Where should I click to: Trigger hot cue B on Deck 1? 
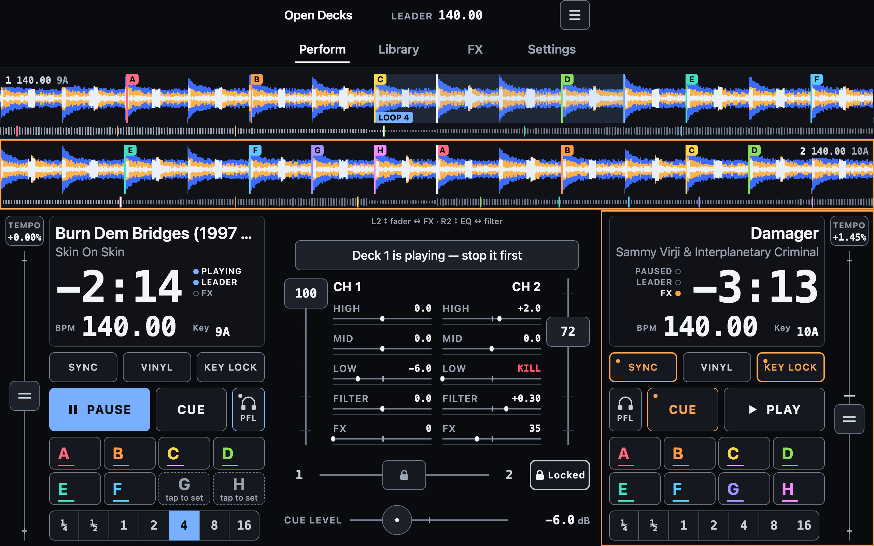pos(130,453)
